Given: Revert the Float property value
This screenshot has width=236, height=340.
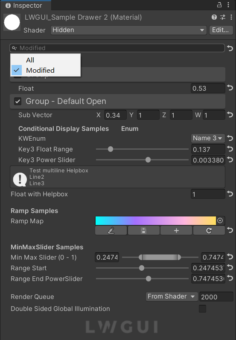Looking at the screenshot, I should (x=230, y=88).
